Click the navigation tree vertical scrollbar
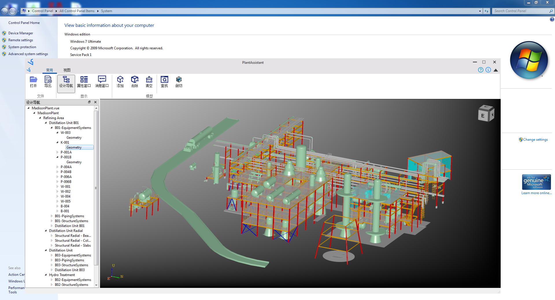 tap(96, 188)
